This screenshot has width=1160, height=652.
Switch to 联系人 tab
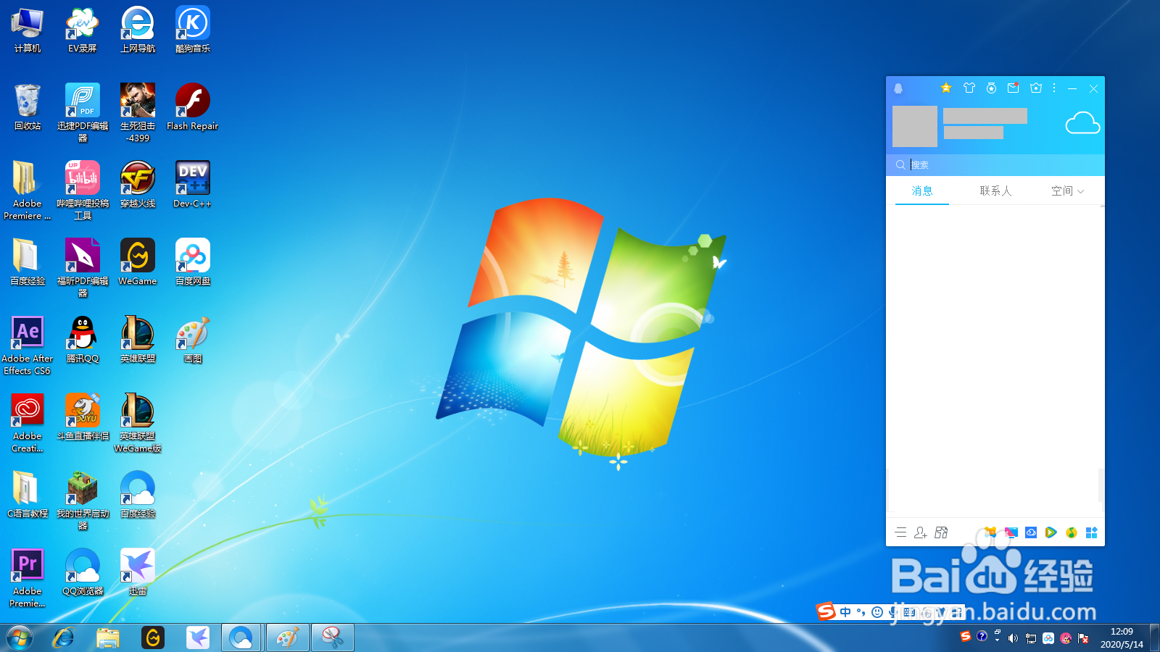point(995,191)
